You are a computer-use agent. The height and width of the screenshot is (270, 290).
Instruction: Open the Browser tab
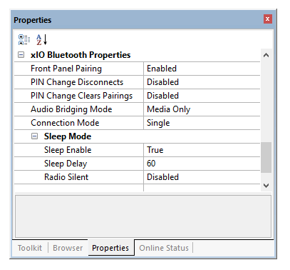[68, 248]
